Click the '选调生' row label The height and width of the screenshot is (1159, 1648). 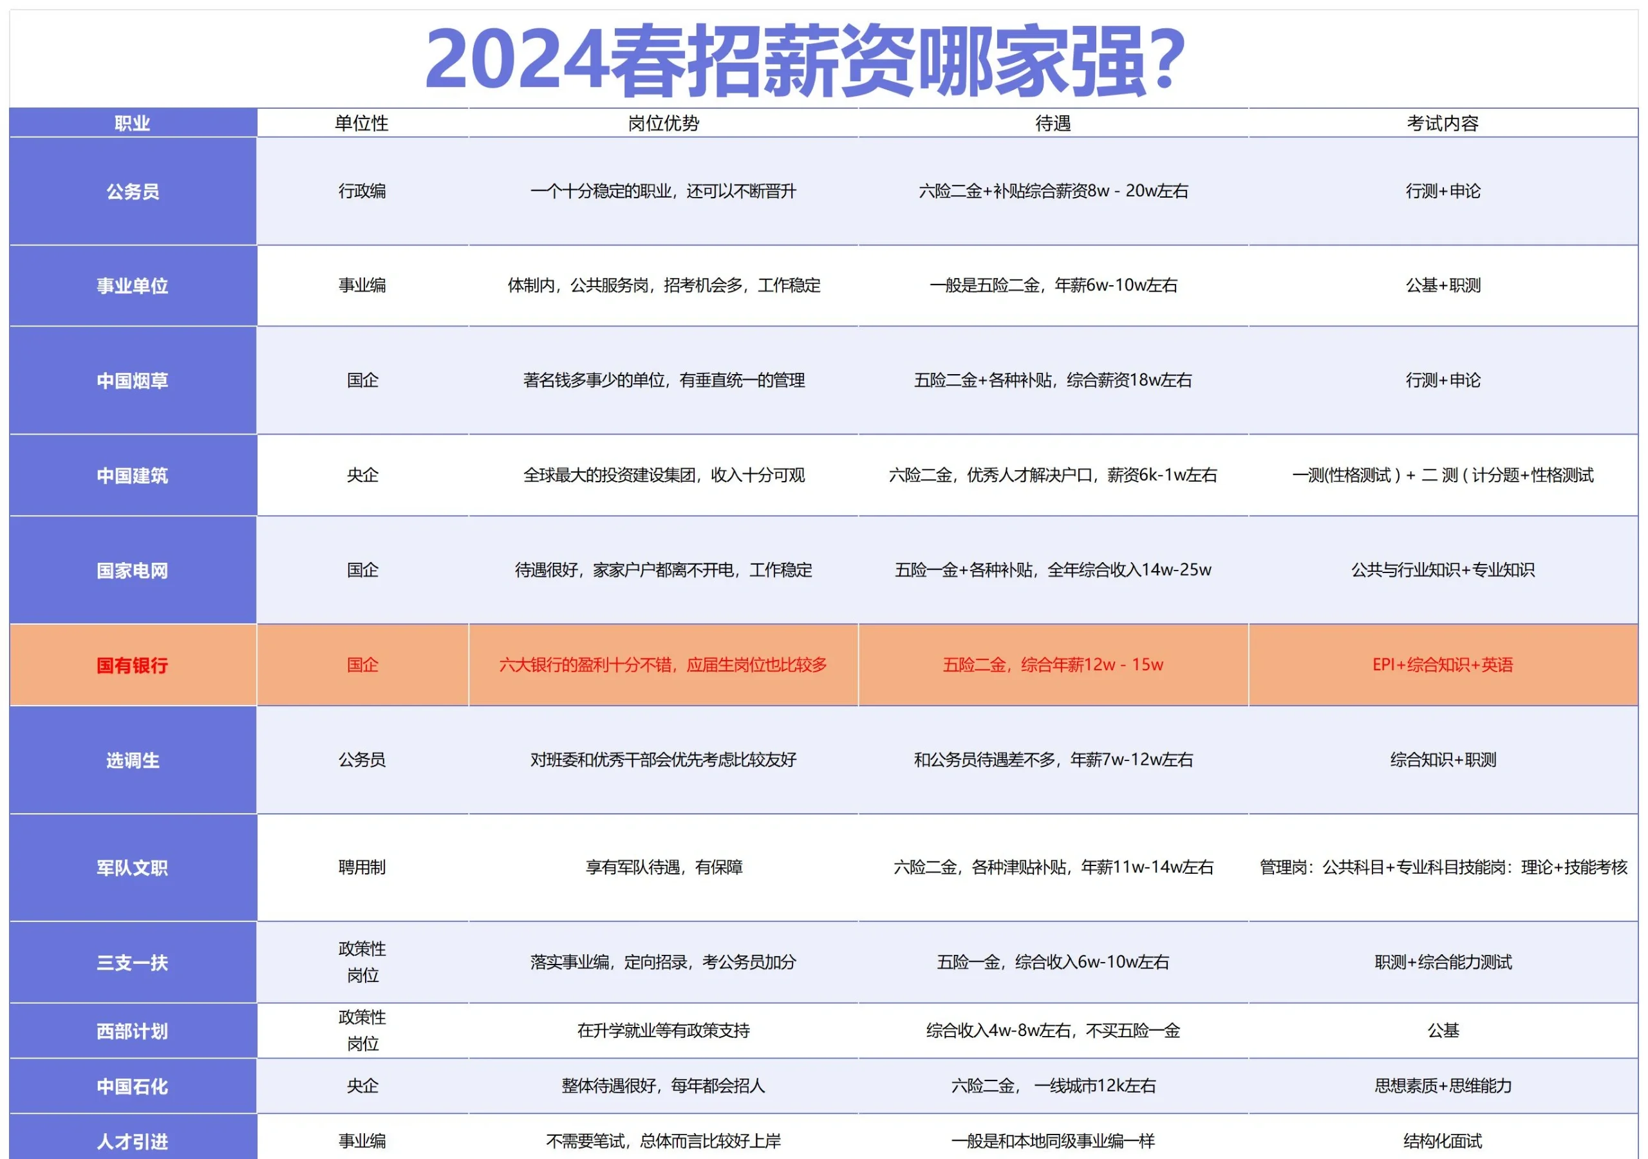(x=133, y=760)
